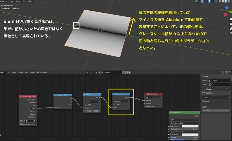Enable Clamp on the Absolute node

click(x=114, y=104)
